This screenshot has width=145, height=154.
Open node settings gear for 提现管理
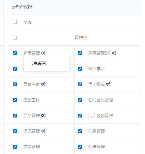point(43,131)
